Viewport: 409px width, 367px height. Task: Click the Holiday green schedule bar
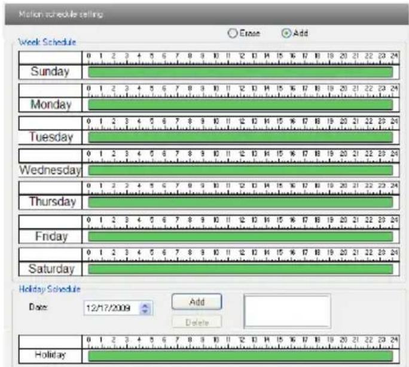(x=240, y=356)
